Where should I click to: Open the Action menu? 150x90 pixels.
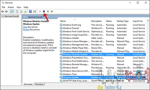pos(11,7)
